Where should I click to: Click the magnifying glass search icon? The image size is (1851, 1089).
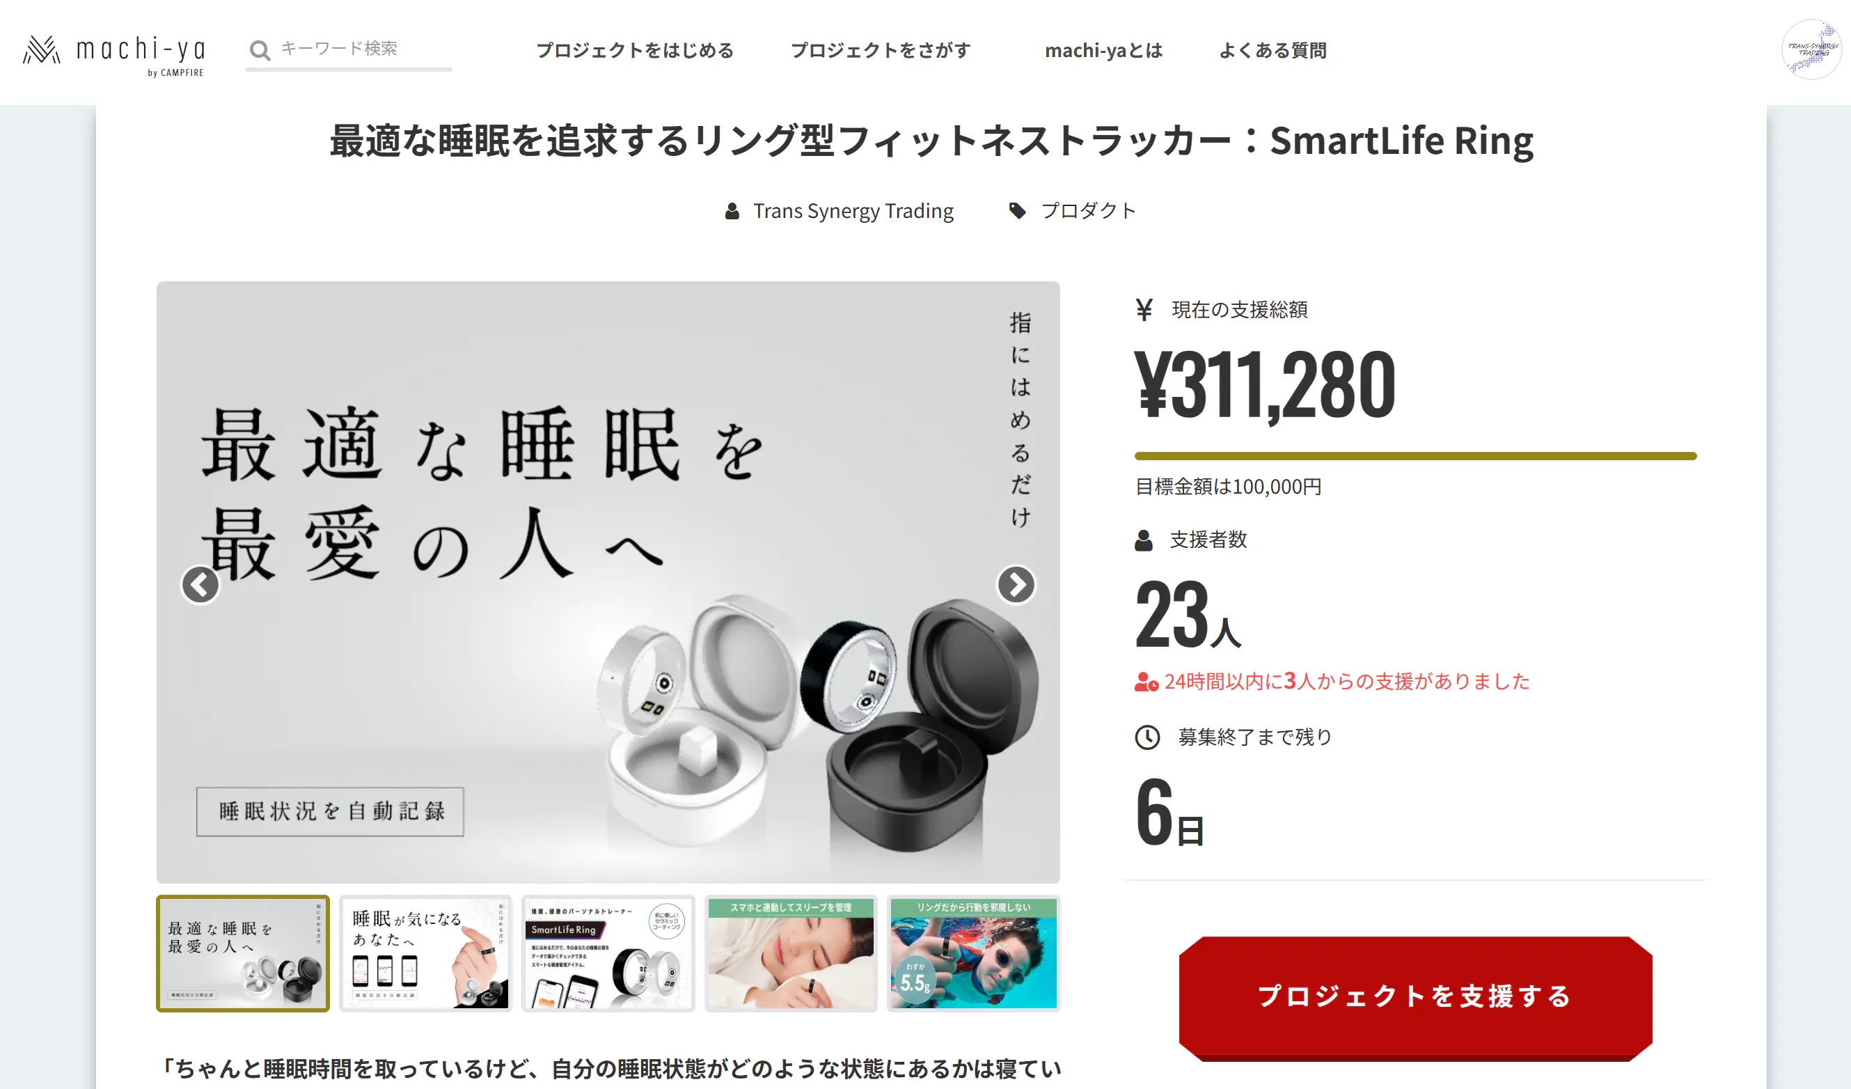[259, 50]
